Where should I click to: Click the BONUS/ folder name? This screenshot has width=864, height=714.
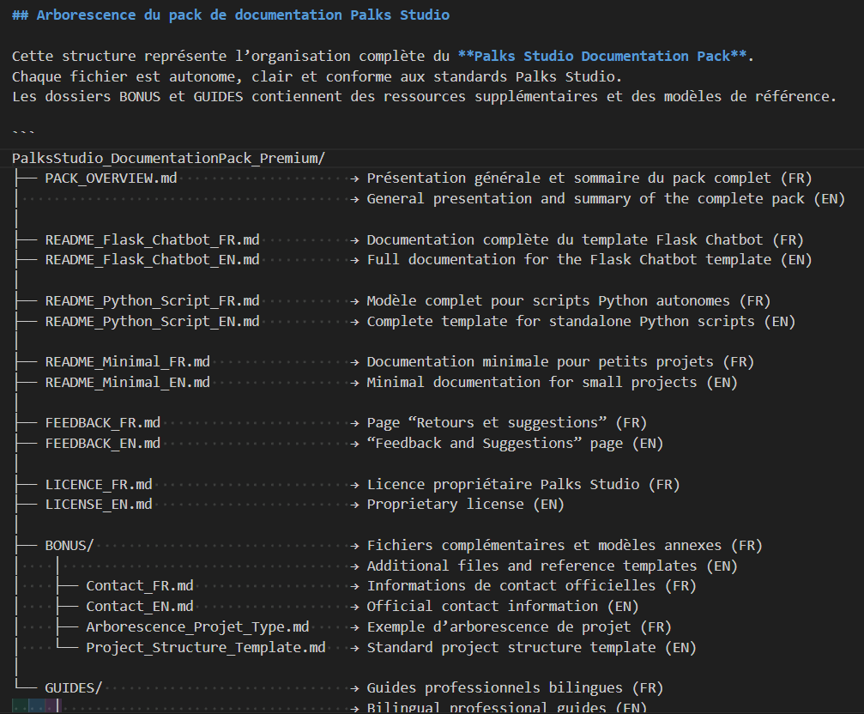click(69, 546)
